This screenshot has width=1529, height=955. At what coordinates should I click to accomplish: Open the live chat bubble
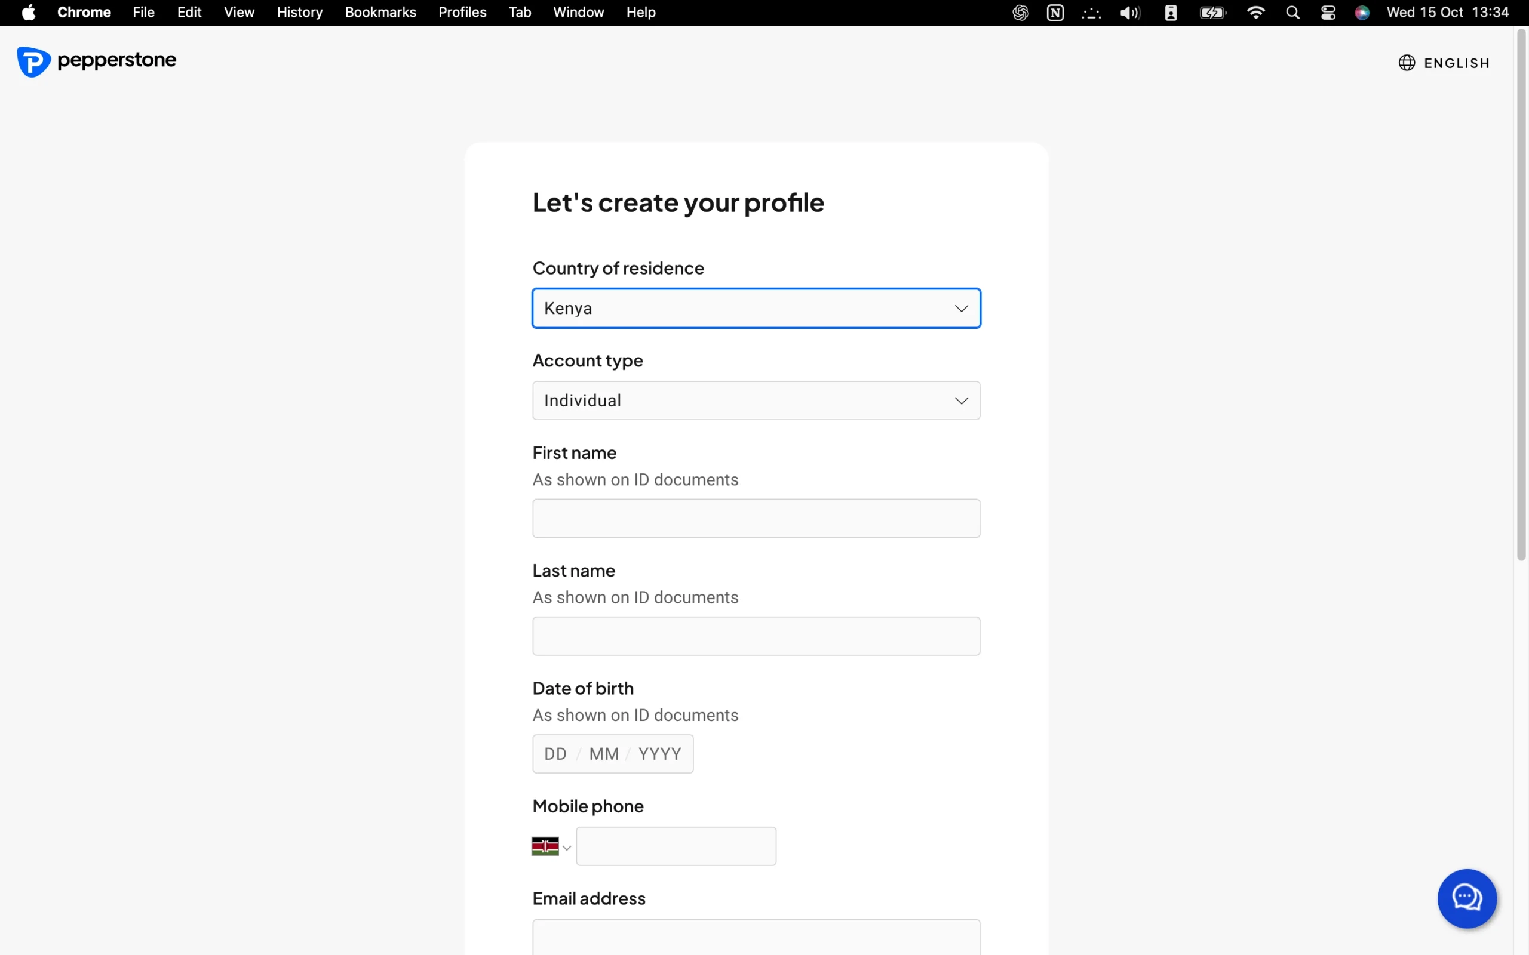1466,898
